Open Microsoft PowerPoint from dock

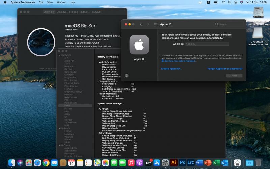tap(208, 163)
